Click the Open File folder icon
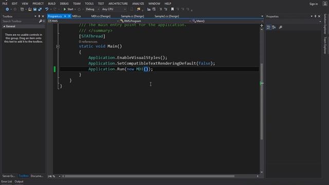Viewport: 329px width, 185px height. point(30,9)
